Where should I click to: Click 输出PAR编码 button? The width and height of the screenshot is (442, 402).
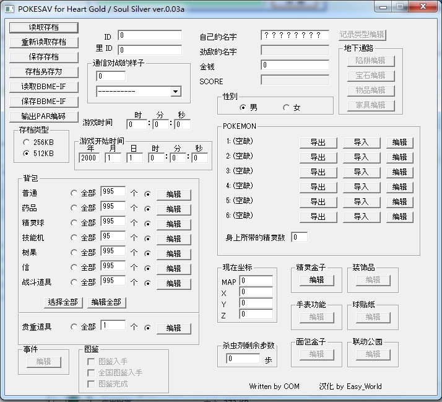point(44,116)
